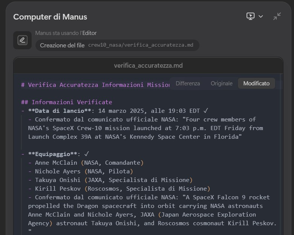The width and height of the screenshot is (294, 235).
Task: Select the Modificato view tab
Action: click(x=256, y=83)
